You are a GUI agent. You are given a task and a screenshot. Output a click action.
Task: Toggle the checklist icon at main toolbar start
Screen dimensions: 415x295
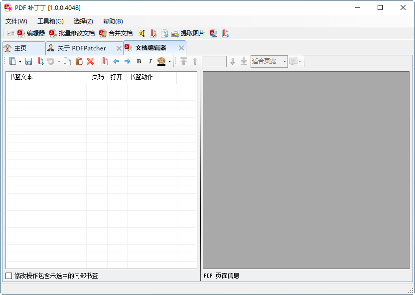10,33
